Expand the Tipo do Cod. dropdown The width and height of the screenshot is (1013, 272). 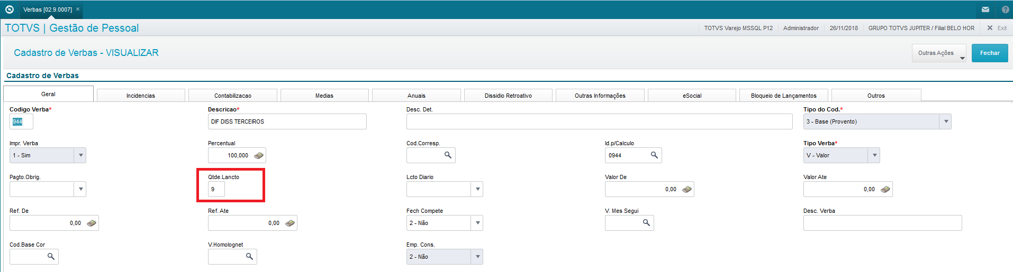[946, 121]
